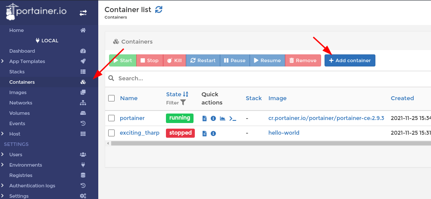431x199 pixels.
Task: Click the Networks sitemap icon
Action: 83,103
